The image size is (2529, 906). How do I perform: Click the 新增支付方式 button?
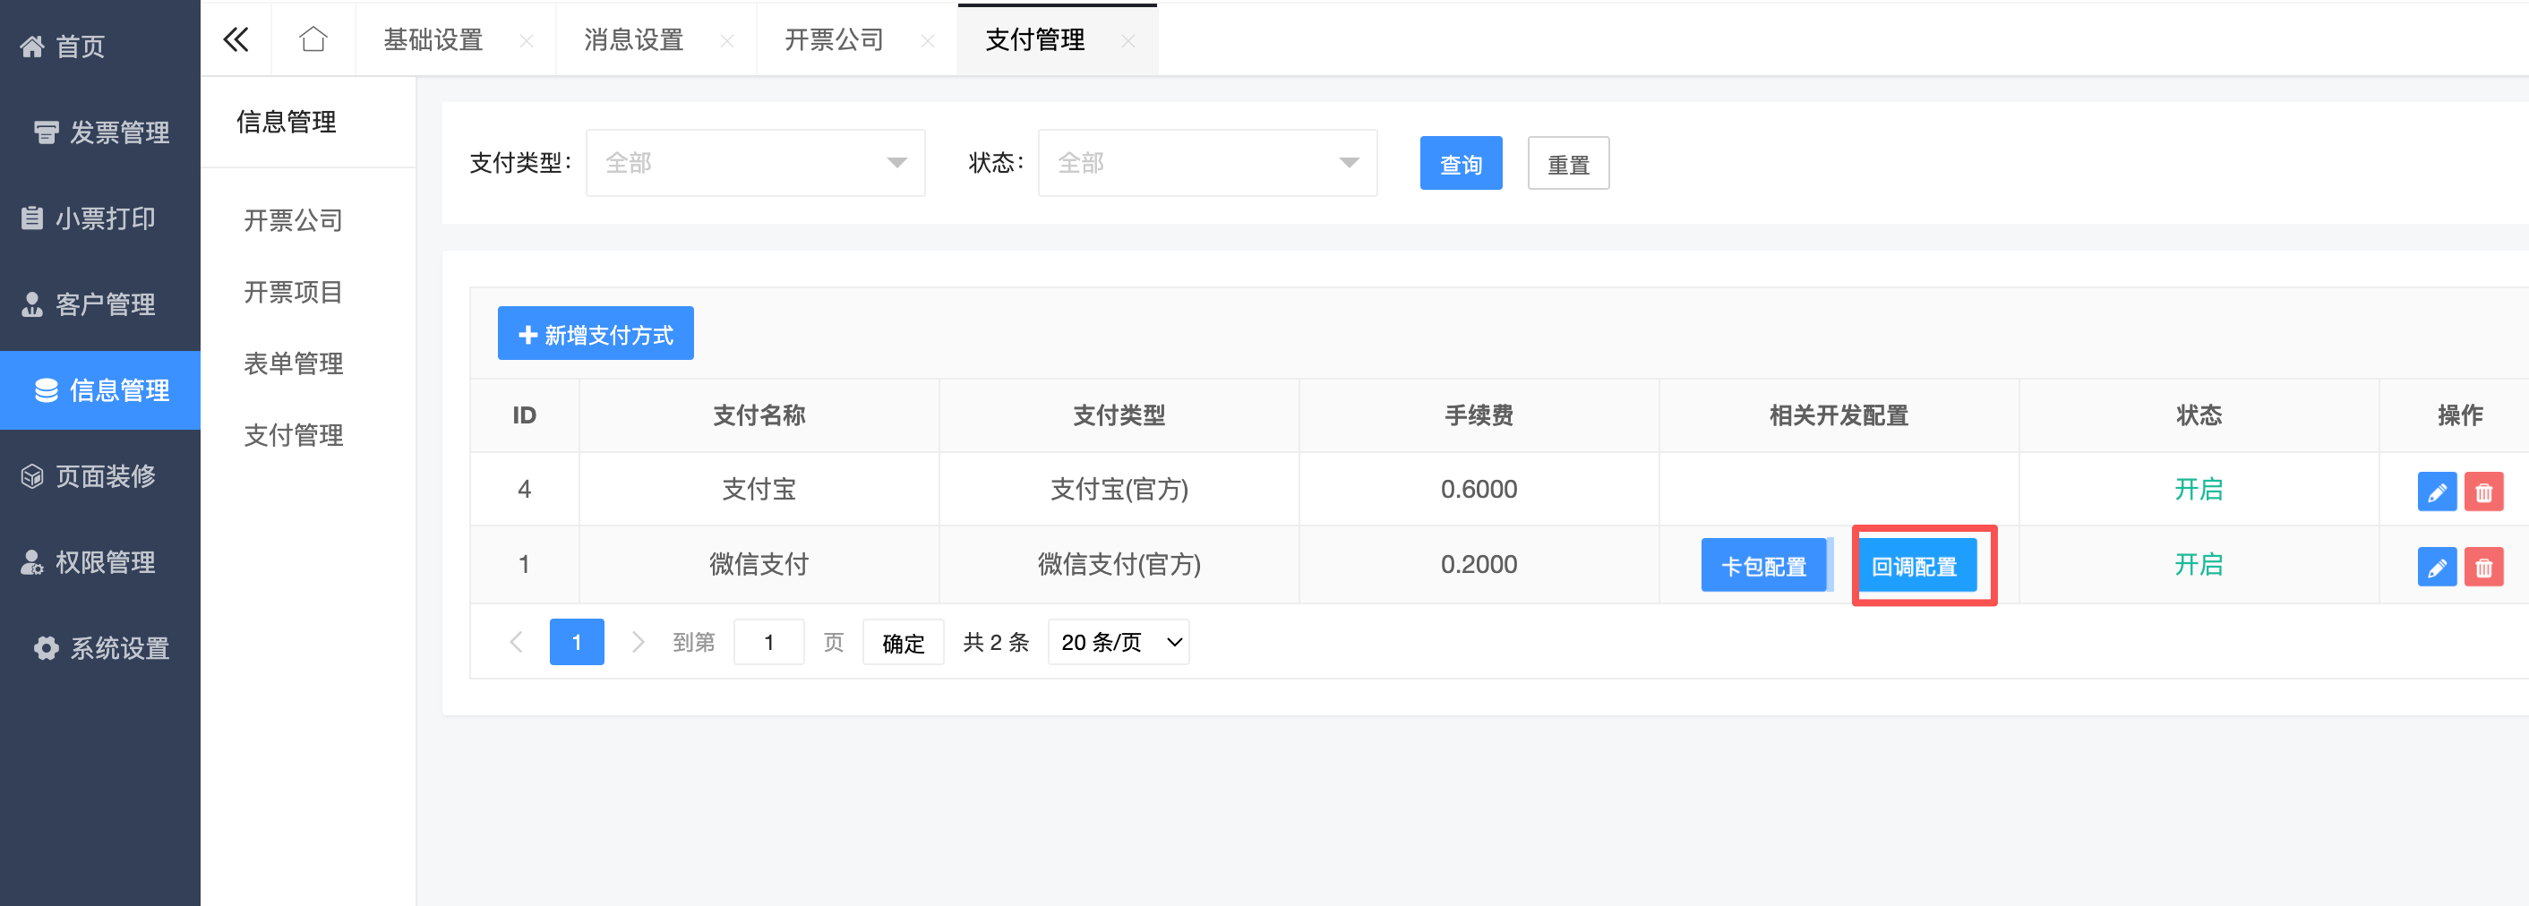595,334
